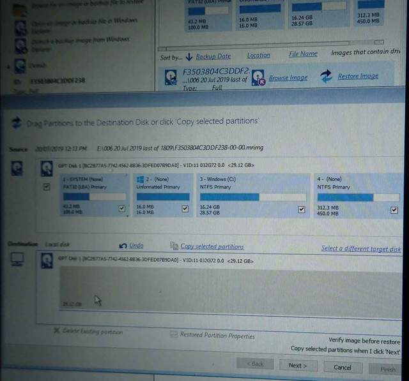This screenshot has width=409, height=381.
Task: Click Copy selected partitions when I click 'Next'
Action: point(345,350)
